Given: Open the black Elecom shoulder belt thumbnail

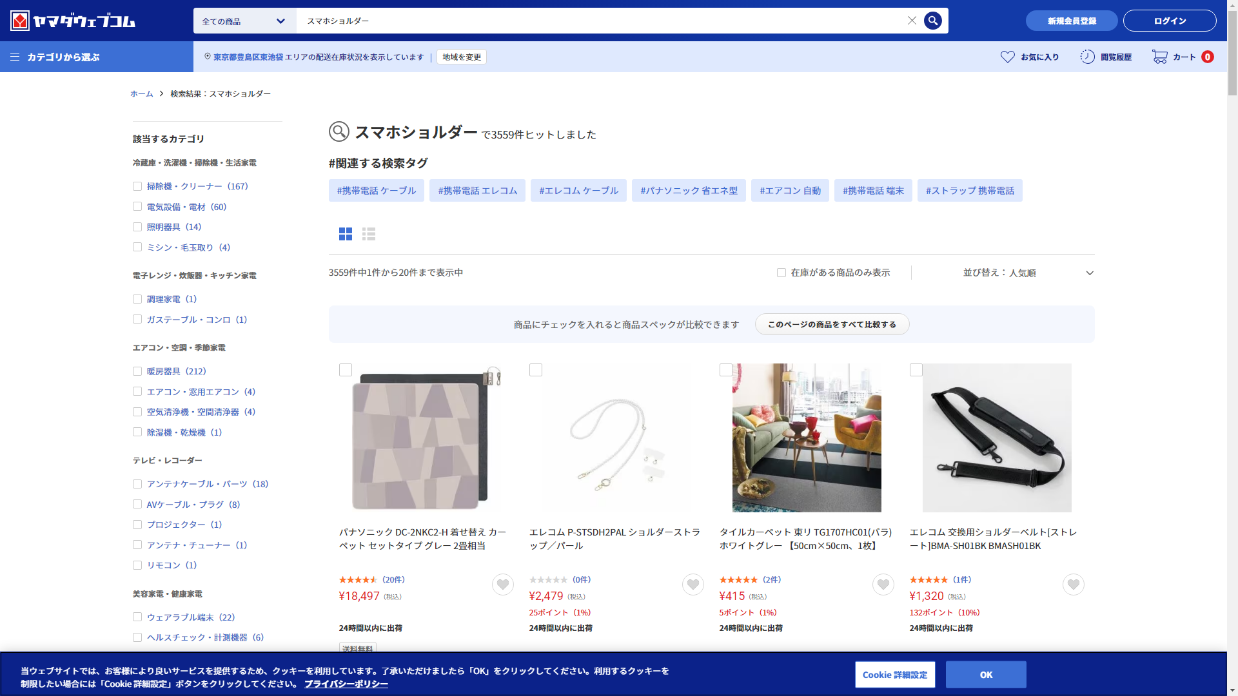Looking at the screenshot, I should [997, 438].
